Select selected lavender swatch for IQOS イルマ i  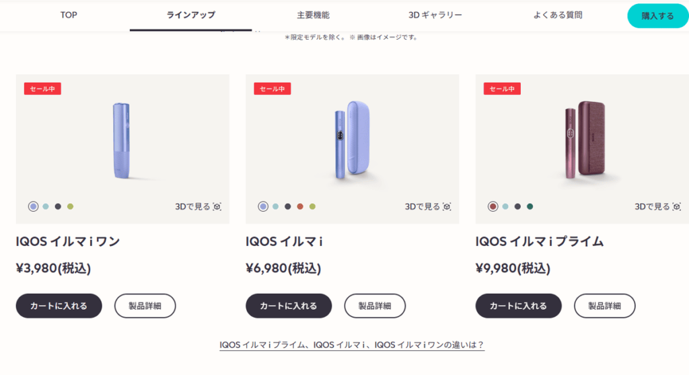[263, 206]
